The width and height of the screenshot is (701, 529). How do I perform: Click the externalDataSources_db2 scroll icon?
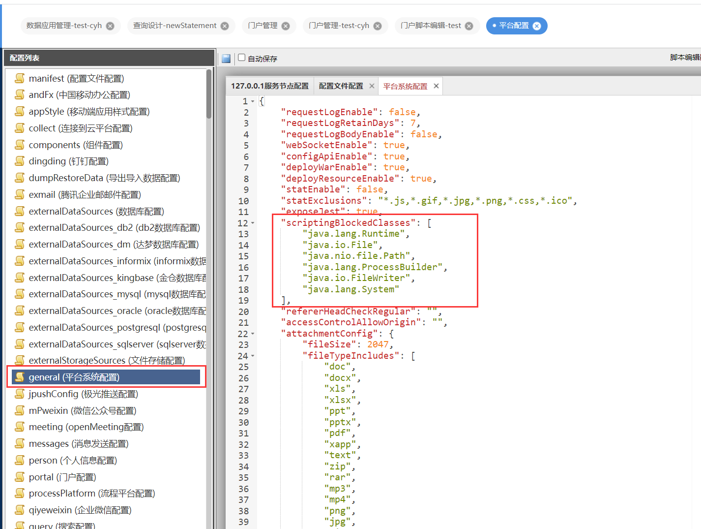(x=20, y=227)
